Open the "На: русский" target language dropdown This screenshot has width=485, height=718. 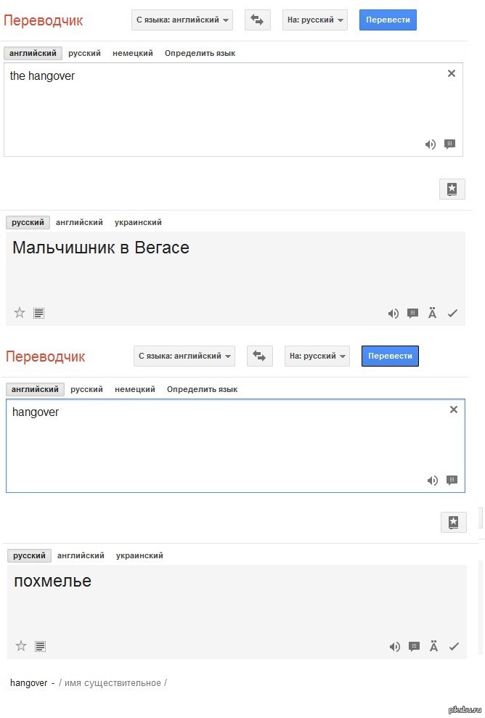coord(314,20)
